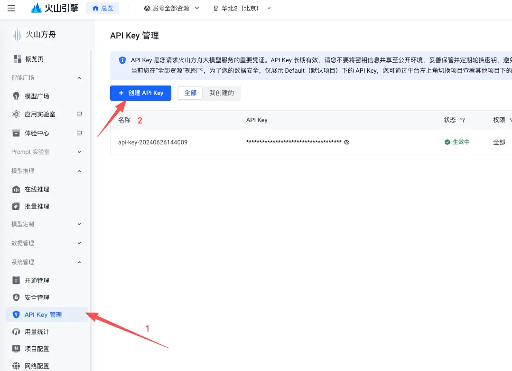Open 用量统计 gauge icon
The height and width of the screenshot is (371, 512).
click(16, 332)
